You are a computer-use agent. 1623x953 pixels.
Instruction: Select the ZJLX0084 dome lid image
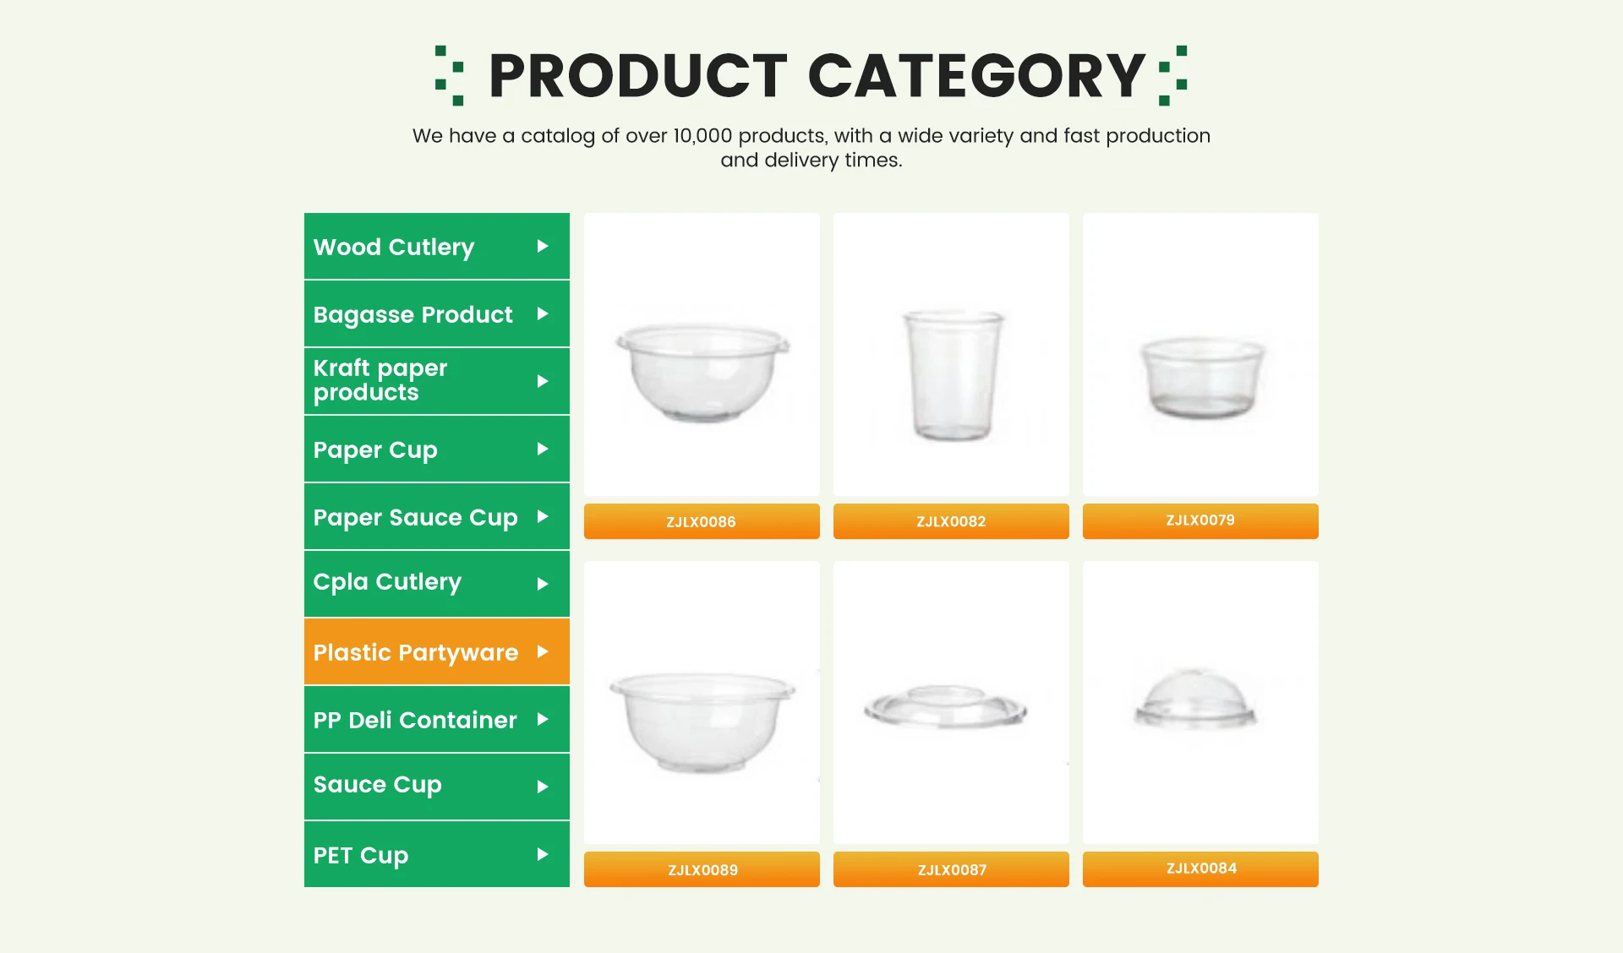[x=1196, y=700]
